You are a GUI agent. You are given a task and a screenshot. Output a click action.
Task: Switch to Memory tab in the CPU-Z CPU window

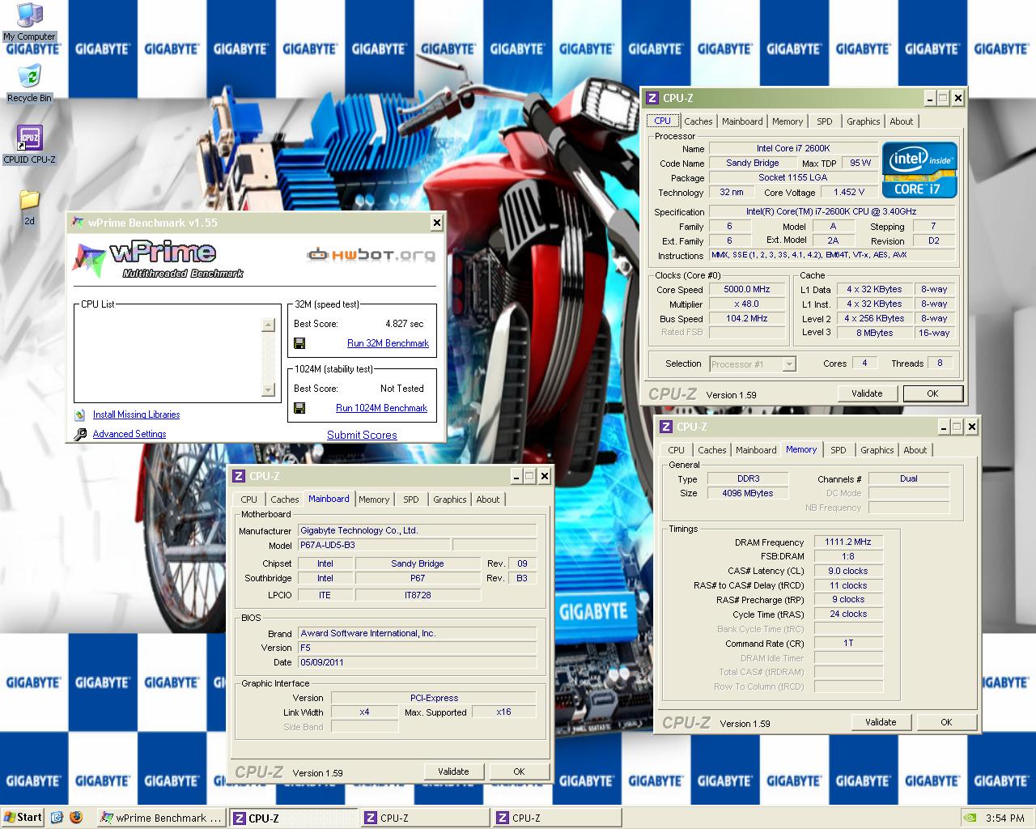(x=788, y=121)
